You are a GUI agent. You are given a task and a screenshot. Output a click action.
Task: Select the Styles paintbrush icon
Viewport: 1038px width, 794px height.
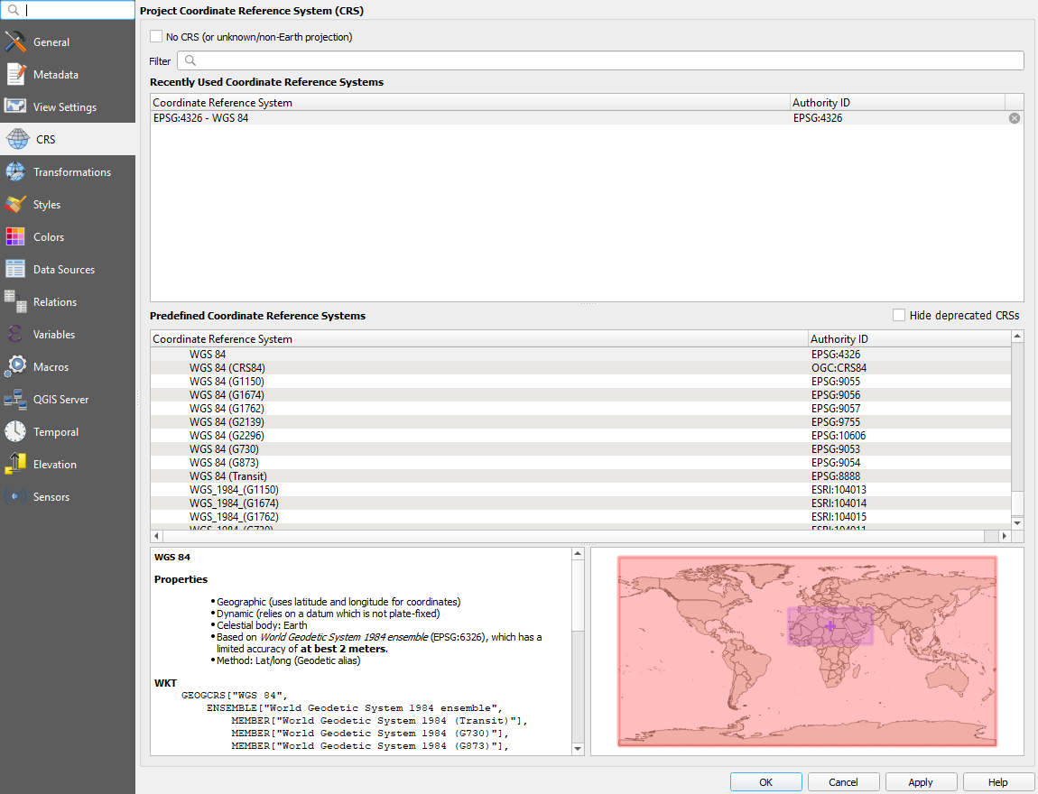pyautogui.click(x=15, y=204)
